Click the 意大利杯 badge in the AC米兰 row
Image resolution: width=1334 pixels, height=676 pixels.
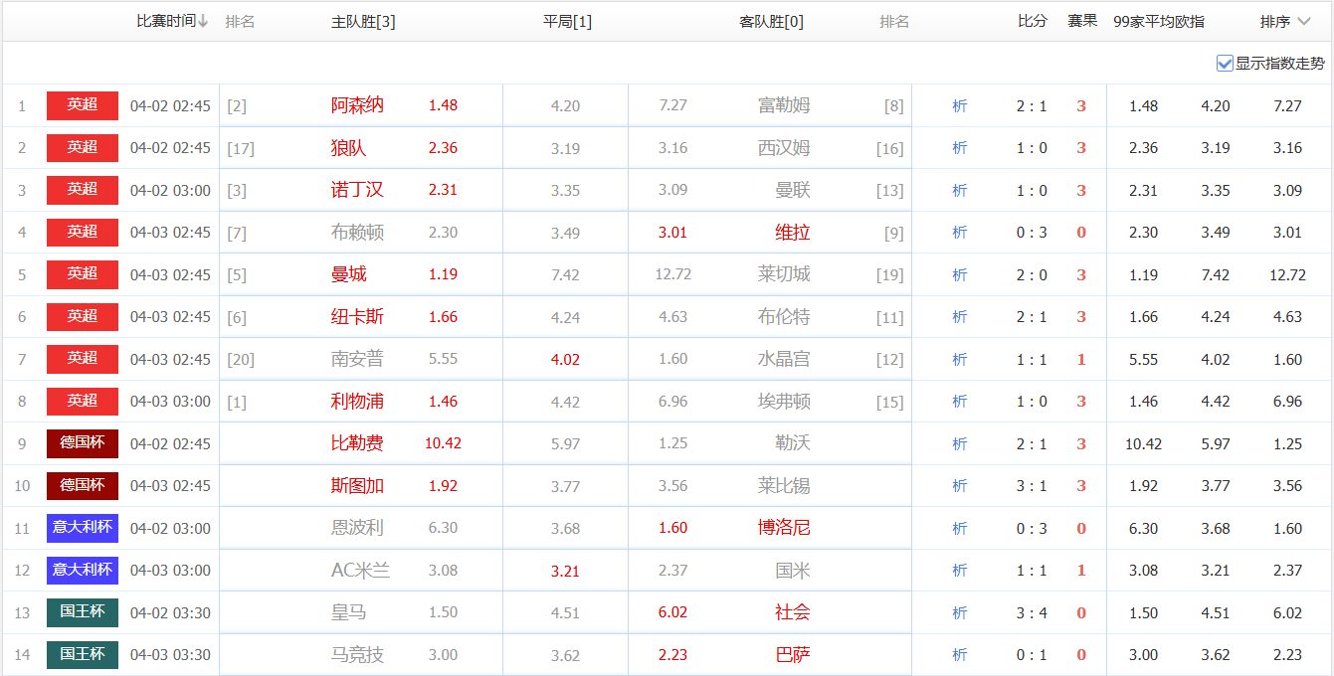click(83, 571)
